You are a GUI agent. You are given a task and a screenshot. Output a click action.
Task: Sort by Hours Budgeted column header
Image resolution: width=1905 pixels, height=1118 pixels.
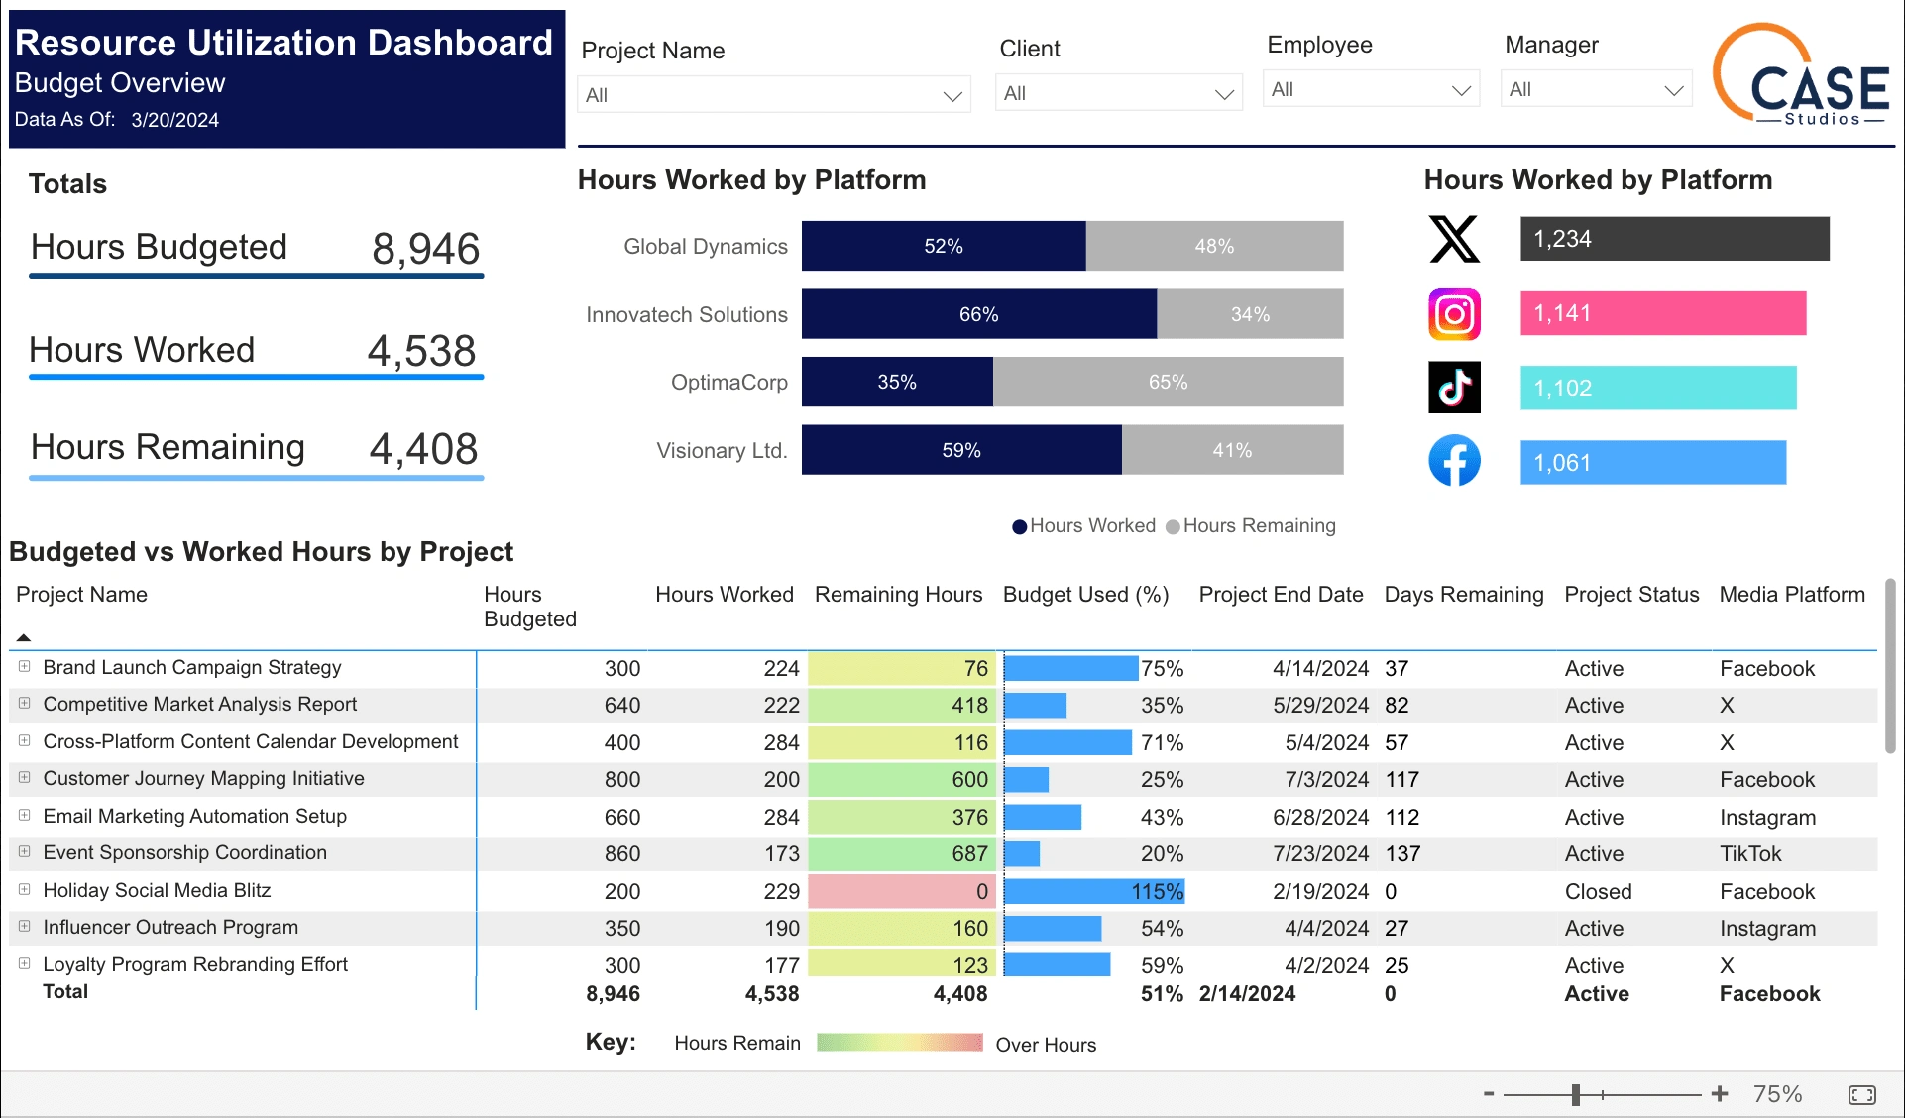click(x=530, y=607)
